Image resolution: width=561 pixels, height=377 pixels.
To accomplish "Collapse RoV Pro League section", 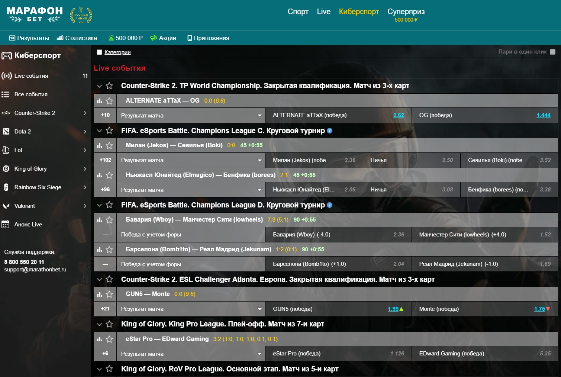I will tap(99, 369).
